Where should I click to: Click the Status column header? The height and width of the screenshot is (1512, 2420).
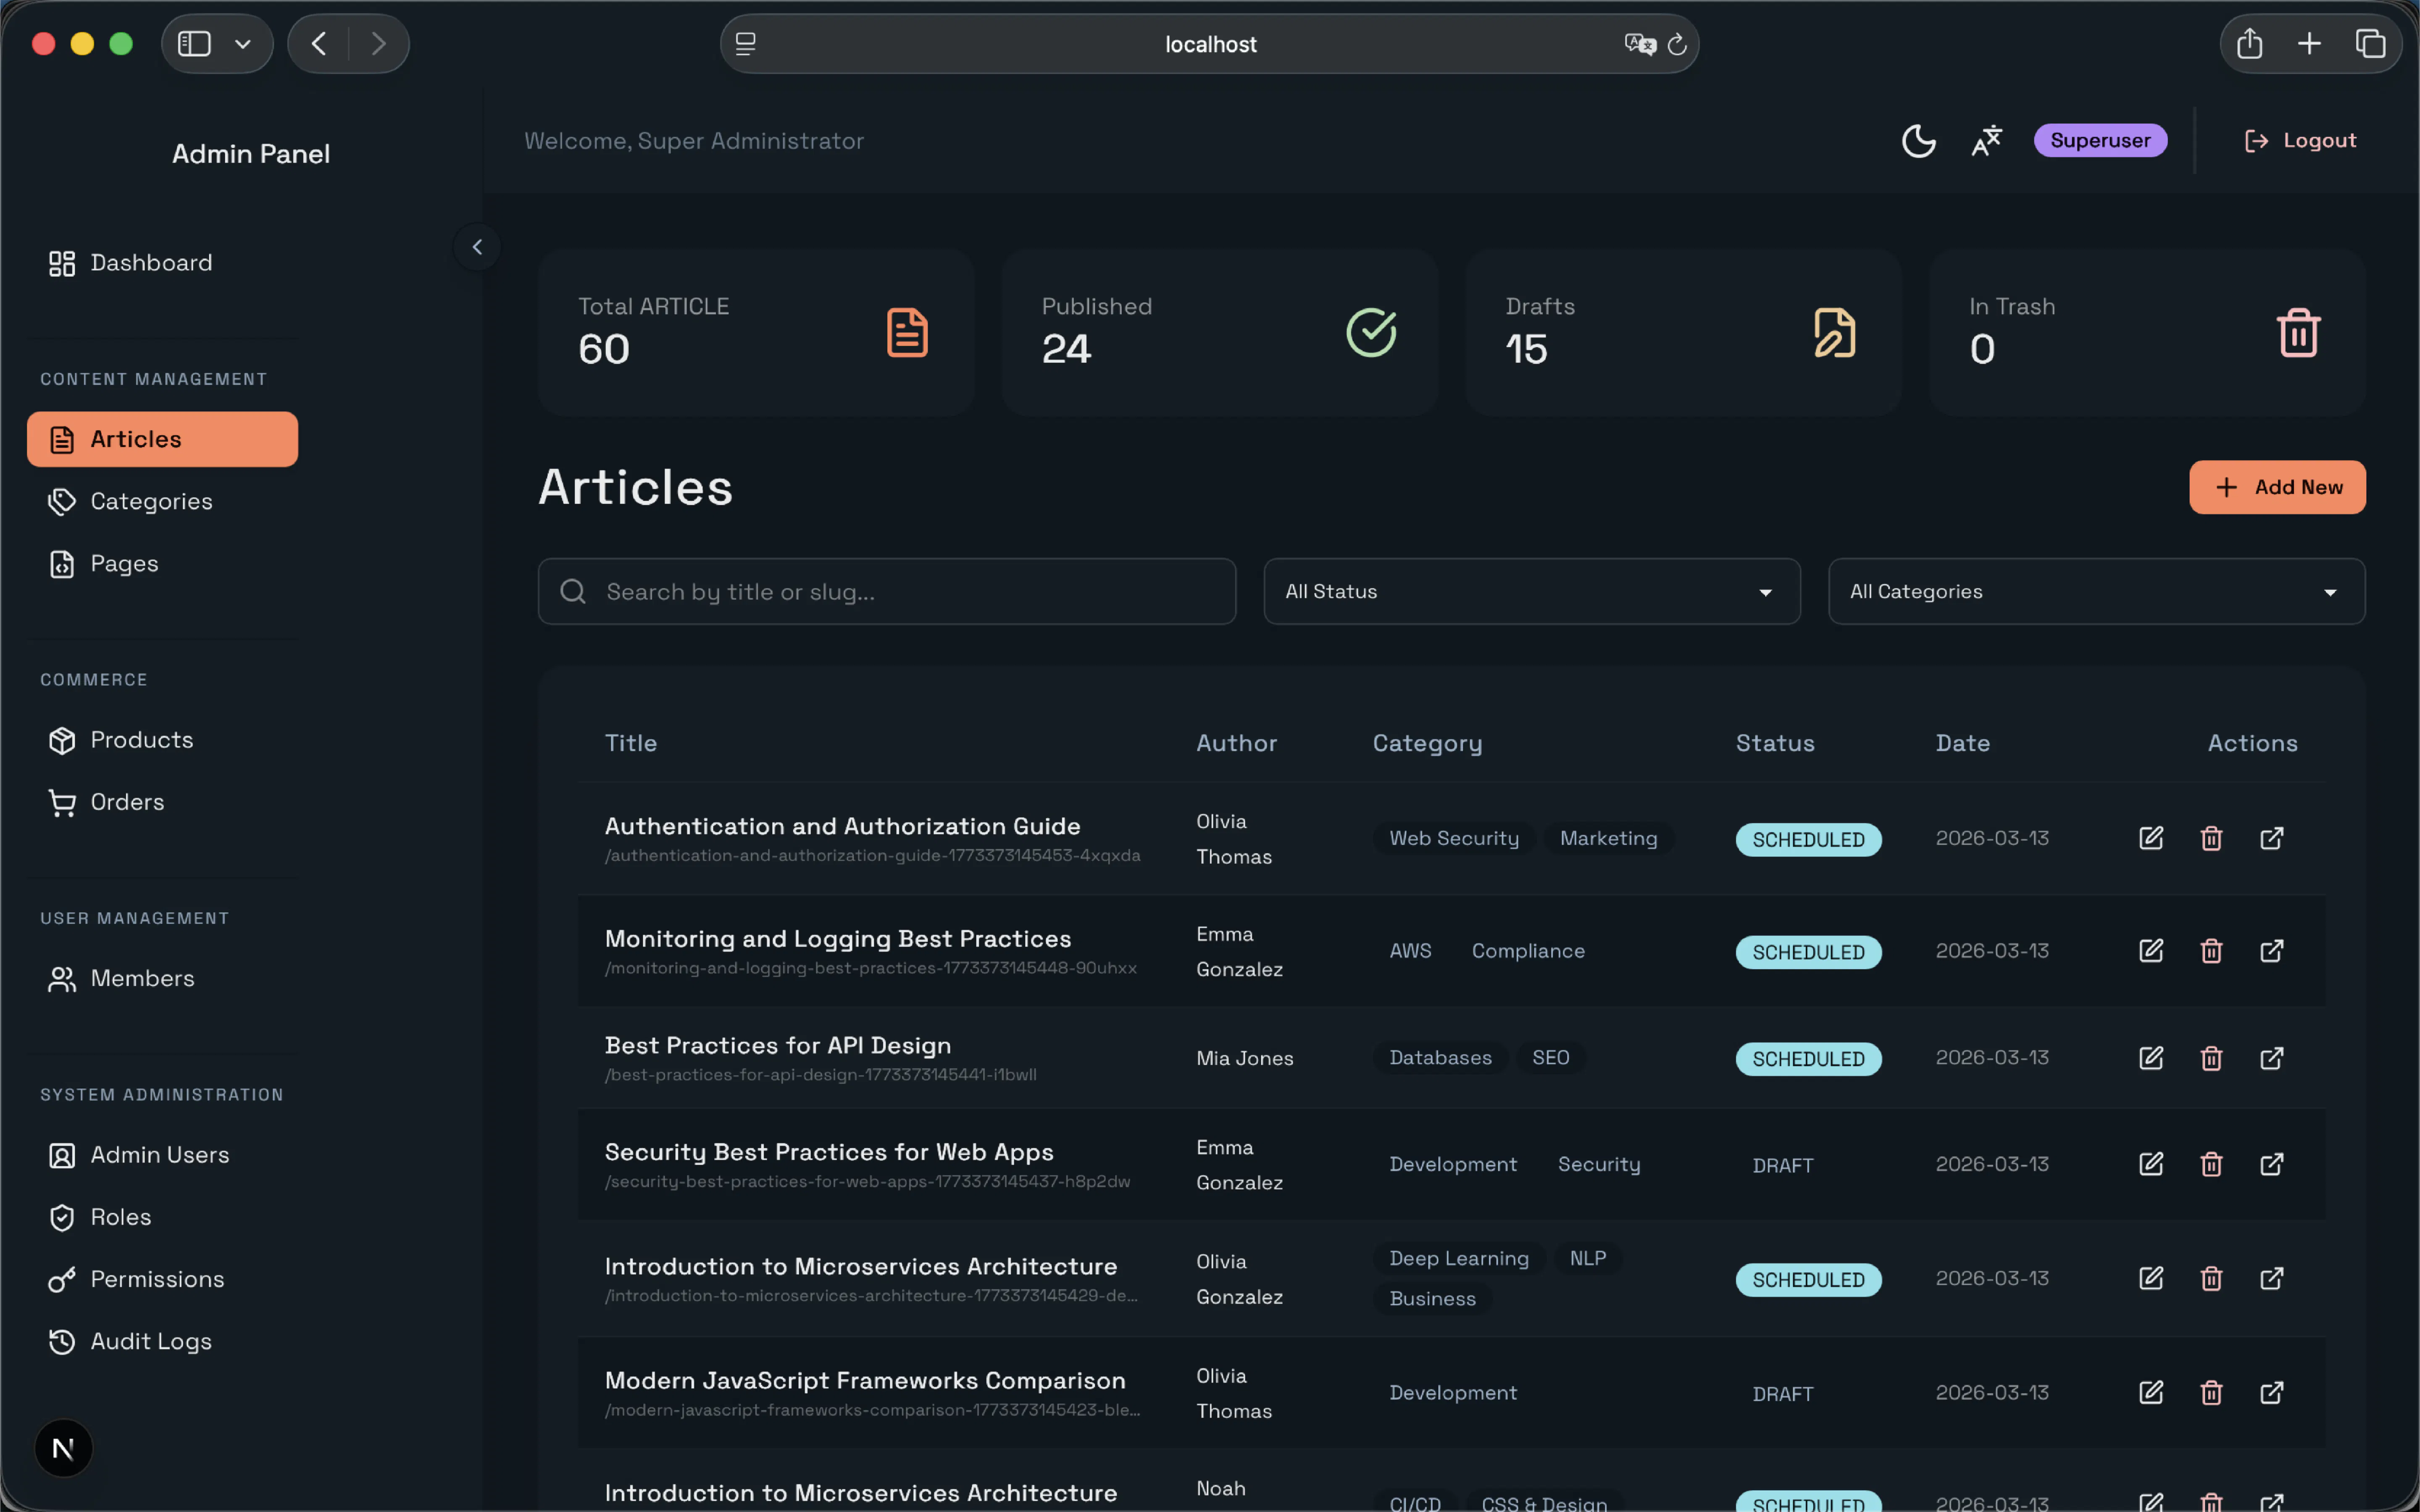point(1775,743)
